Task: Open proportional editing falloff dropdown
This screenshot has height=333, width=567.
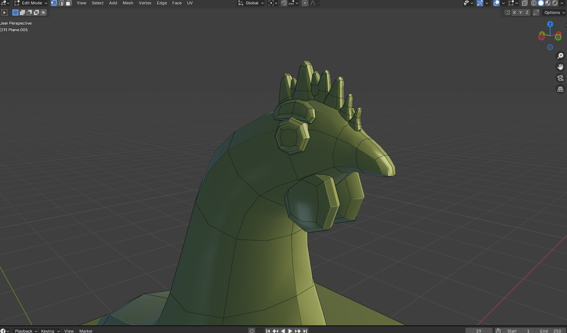Action: [315, 3]
